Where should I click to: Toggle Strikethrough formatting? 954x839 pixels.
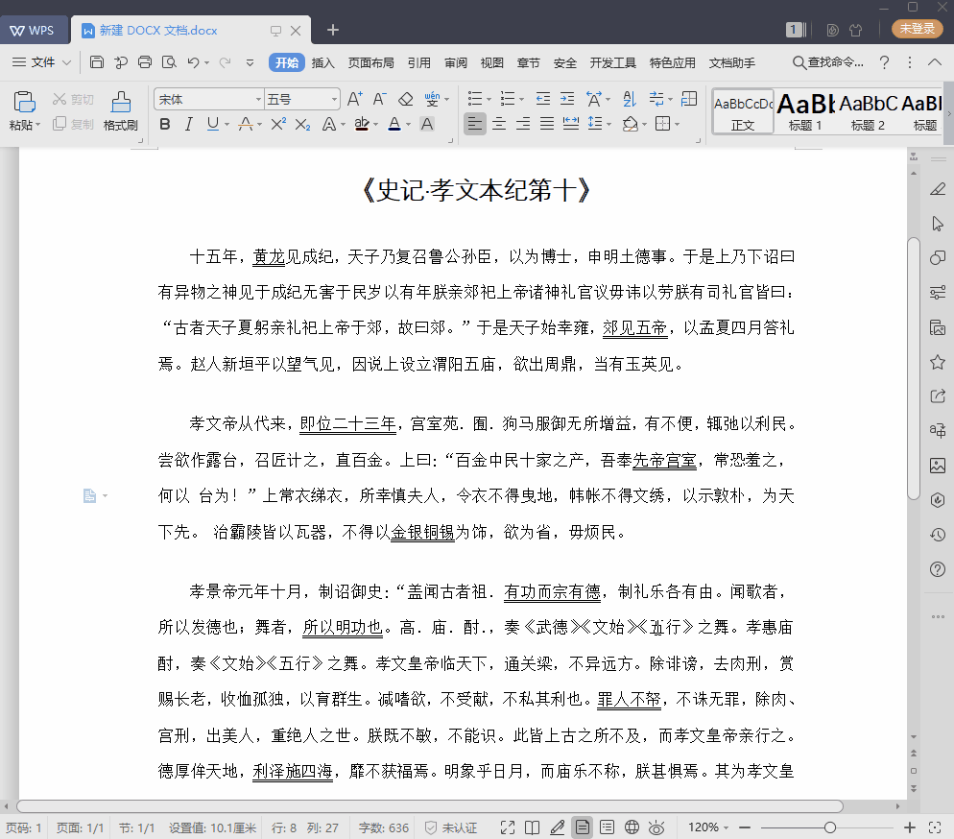tap(246, 124)
